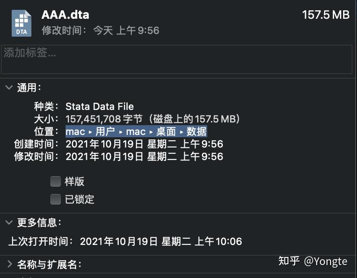Click the 种类 Stata Data File value

pyautogui.click(x=100, y=106)
